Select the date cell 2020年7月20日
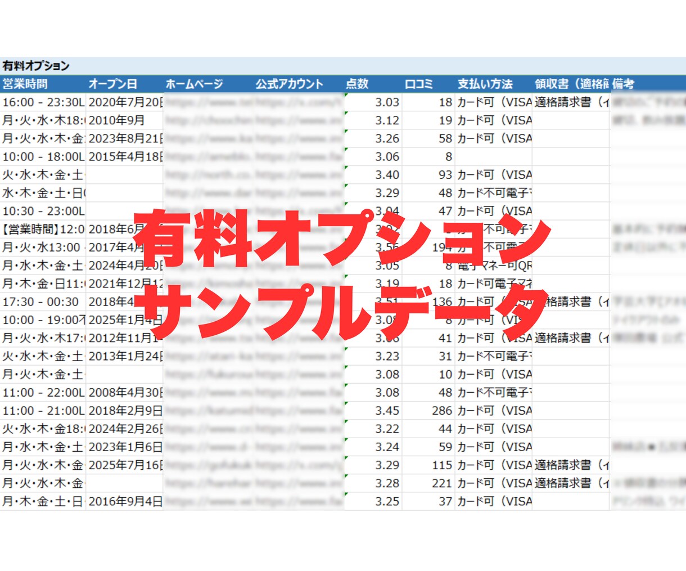Screen dimensions: 686x571 click(x=124, y=102)
